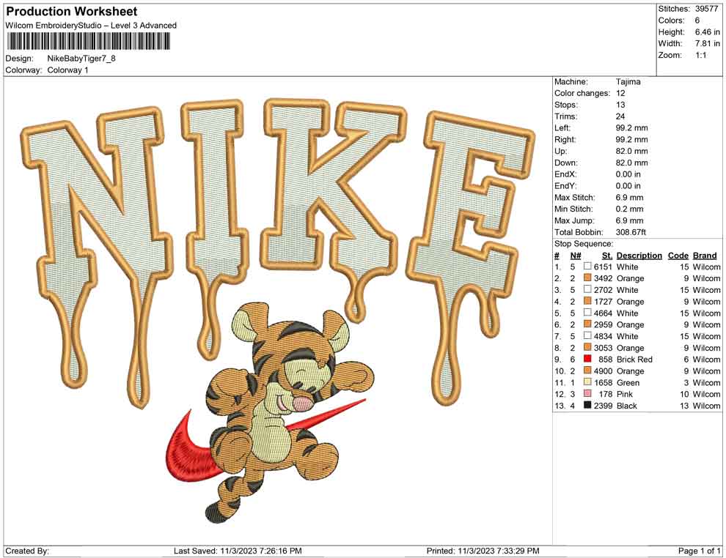726x558 pixels.
Task: Click the Brand column header
Action: click(705, 255)
